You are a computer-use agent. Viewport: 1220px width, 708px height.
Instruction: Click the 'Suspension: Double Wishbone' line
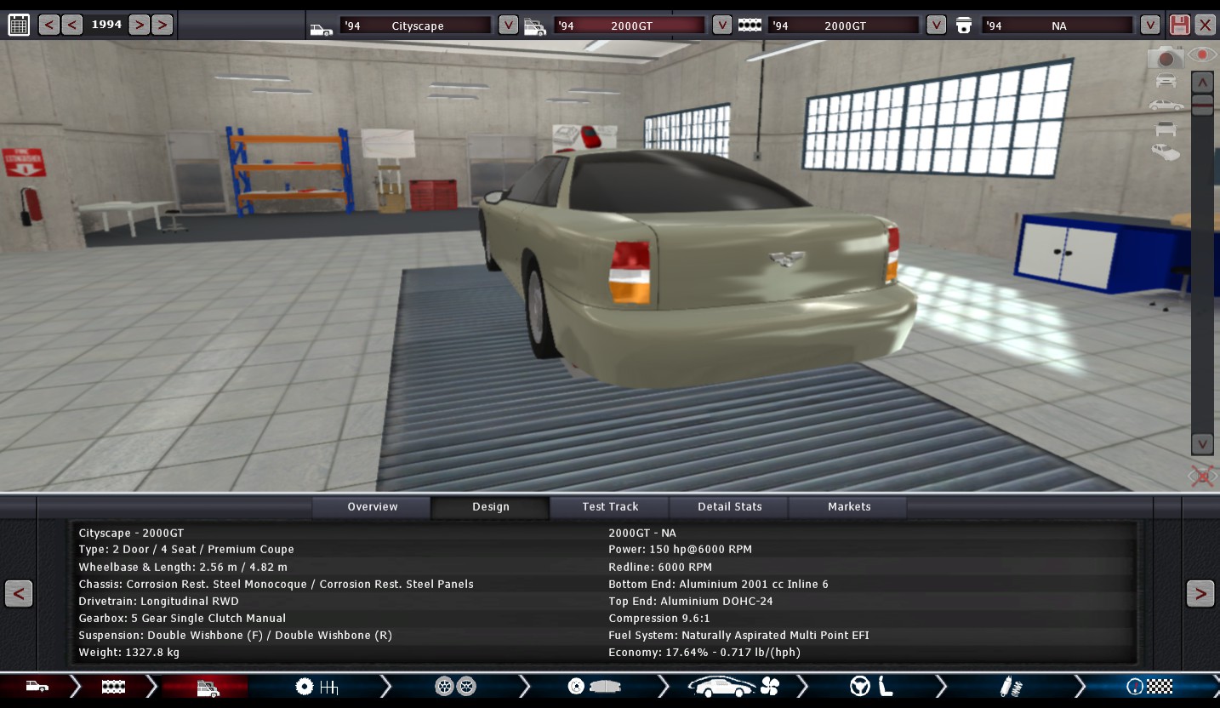point(235,635)
